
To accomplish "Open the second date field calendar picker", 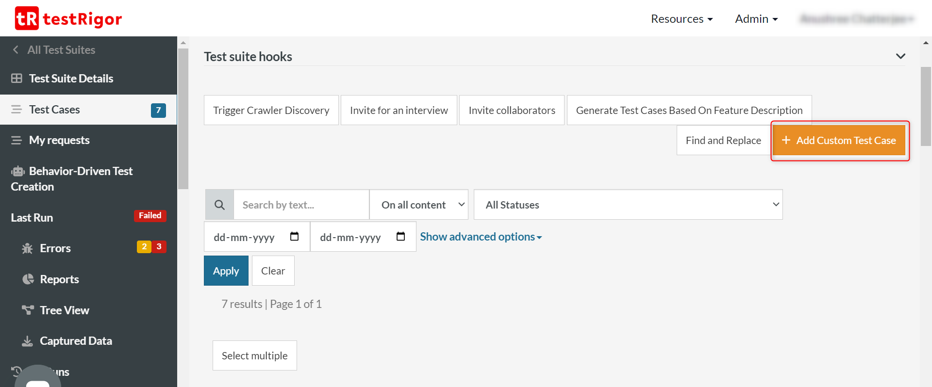I will [400, 237].
